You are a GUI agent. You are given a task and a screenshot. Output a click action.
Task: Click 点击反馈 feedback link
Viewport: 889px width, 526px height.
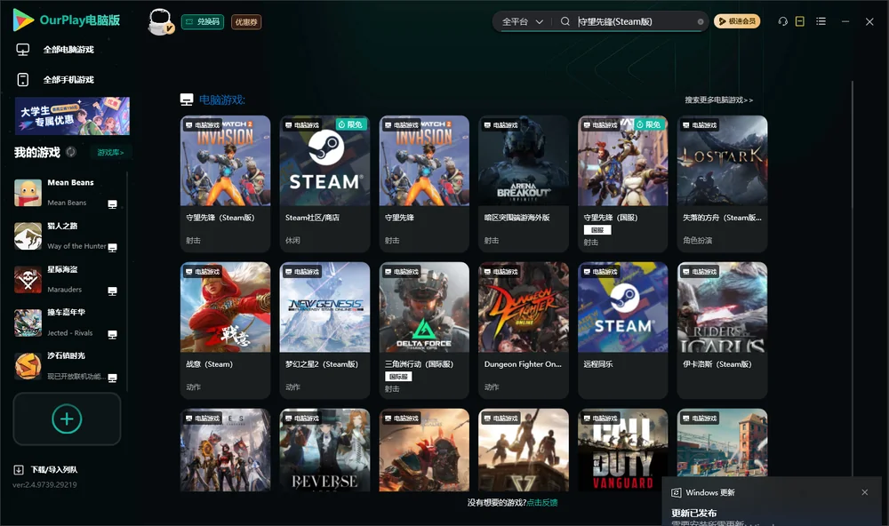pos(542,502)
